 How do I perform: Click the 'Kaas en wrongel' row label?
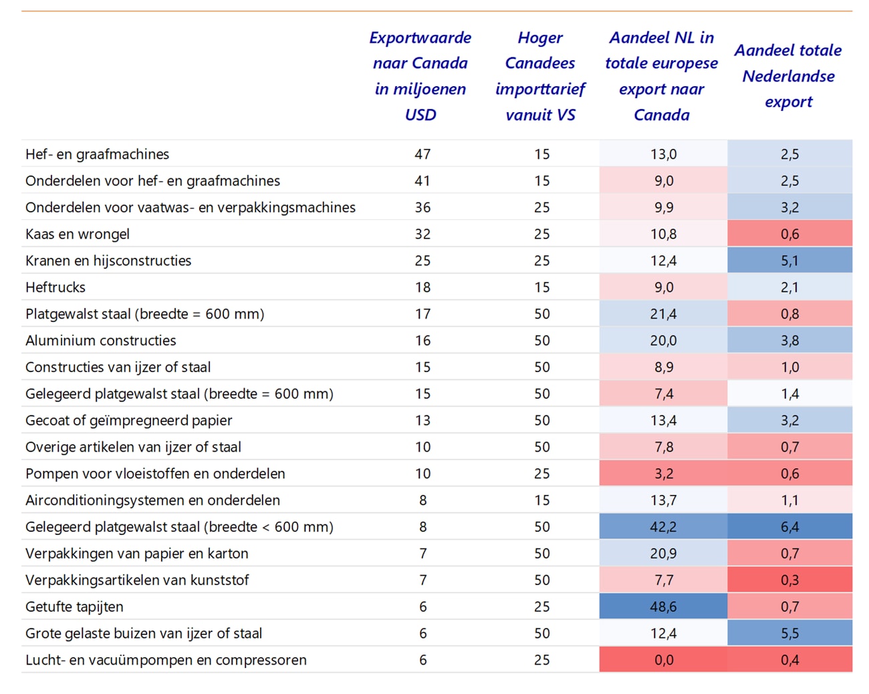tap(78, 234)
